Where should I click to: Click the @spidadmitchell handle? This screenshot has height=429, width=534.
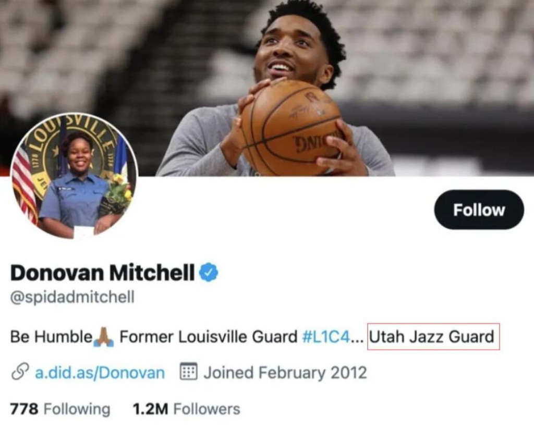click(72, 297)
